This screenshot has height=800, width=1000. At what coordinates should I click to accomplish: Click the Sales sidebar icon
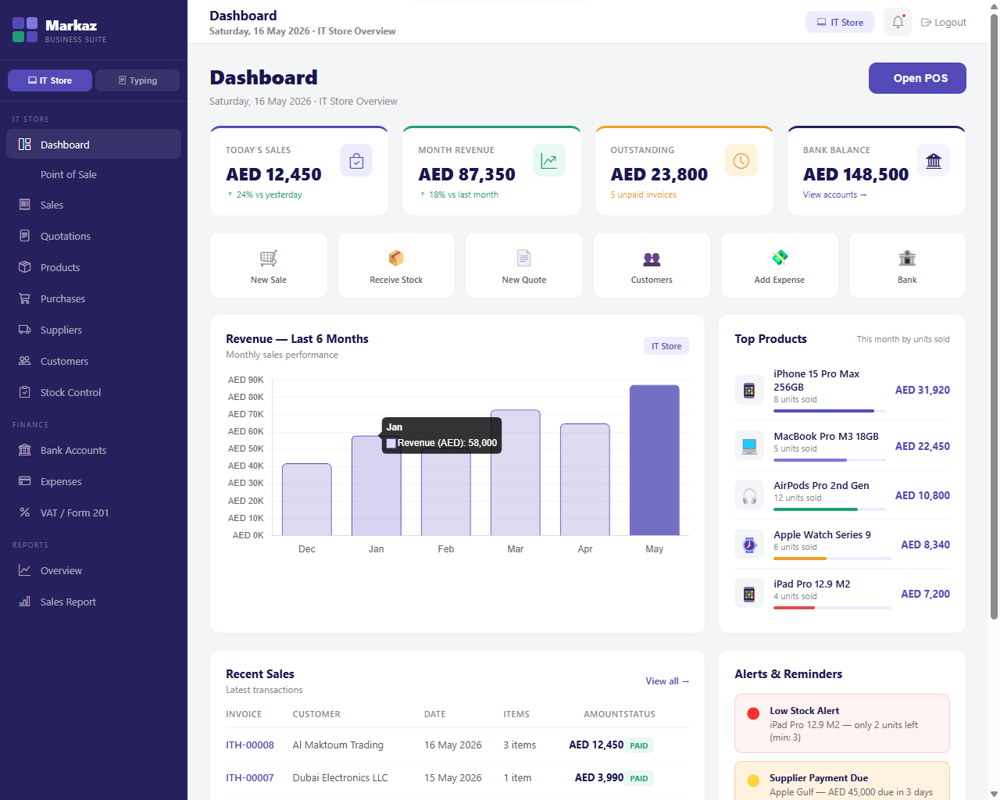coord(25,205)
